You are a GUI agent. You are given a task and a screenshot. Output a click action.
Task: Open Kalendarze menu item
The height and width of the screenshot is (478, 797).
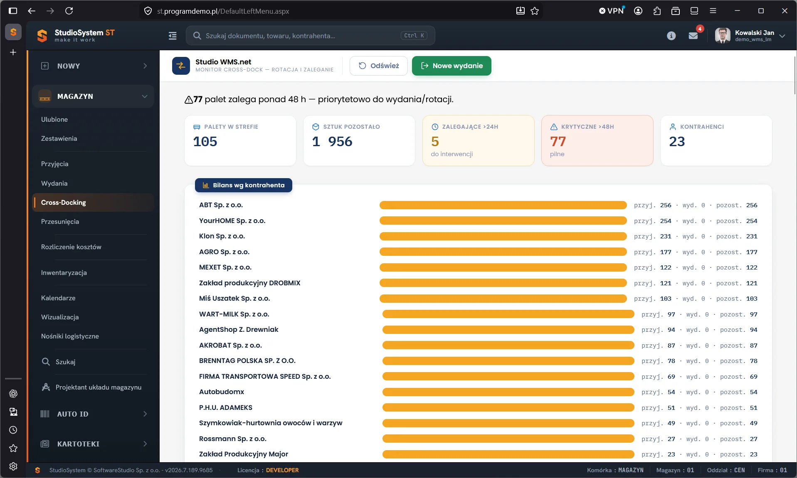[x=58, y=298]
